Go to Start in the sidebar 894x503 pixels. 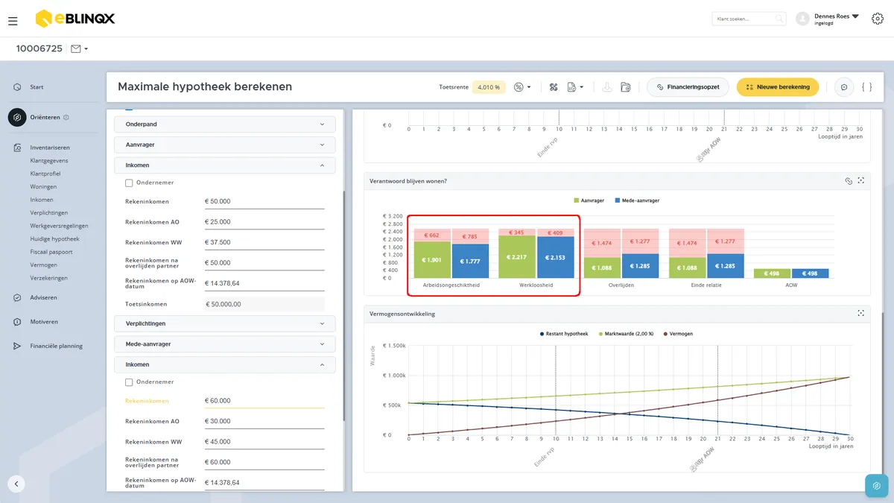(x=37, y=87)
